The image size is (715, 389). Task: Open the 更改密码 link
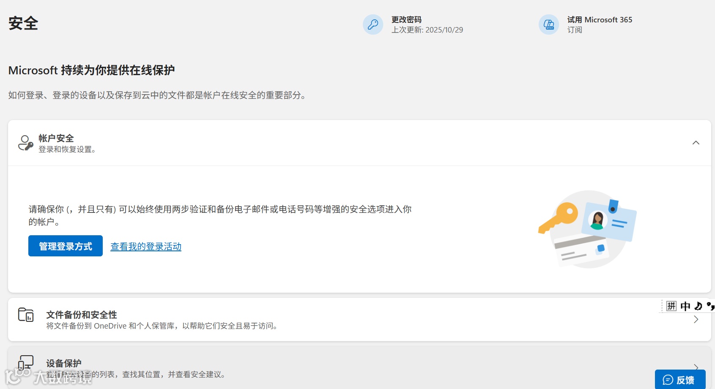[x=406, y=20]
